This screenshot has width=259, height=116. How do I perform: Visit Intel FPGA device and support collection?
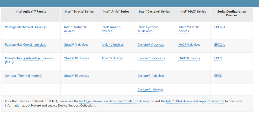coord(195,101)
